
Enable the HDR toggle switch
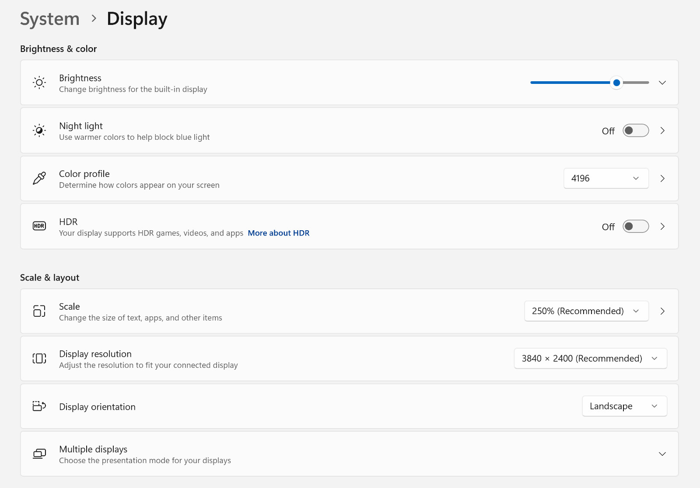click(636, 226)
